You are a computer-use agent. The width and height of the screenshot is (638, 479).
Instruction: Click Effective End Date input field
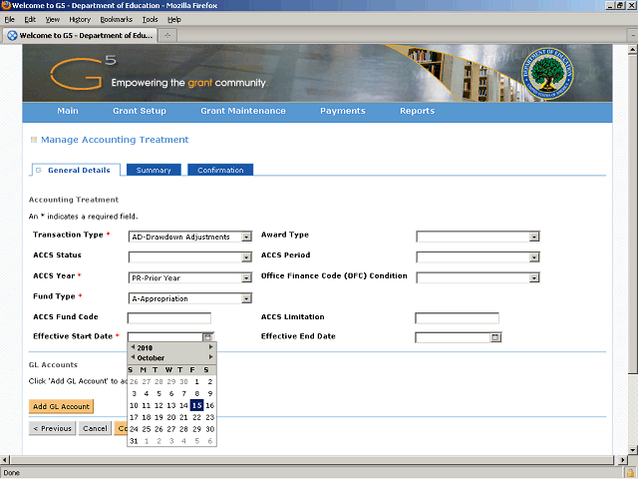tap(453, 337)
